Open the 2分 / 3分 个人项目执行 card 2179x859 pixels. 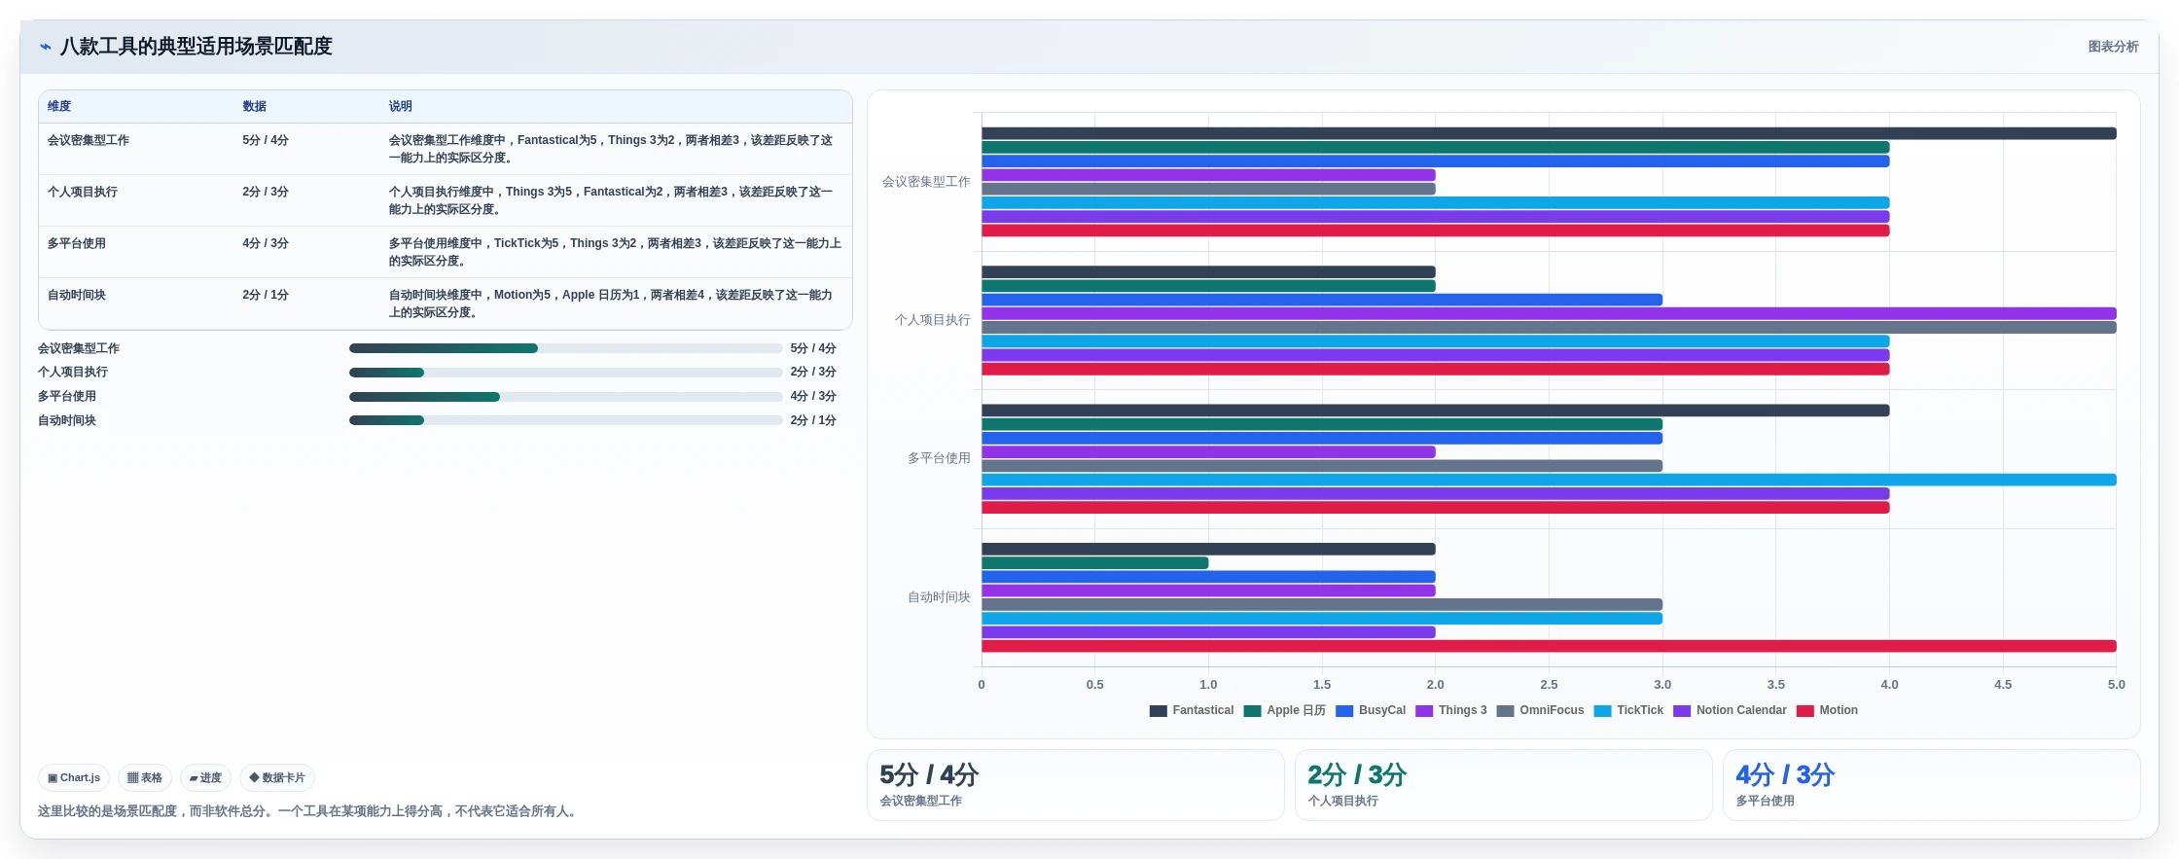1503,785
